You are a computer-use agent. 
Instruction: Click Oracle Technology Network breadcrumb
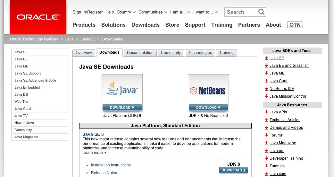(34, 39)
